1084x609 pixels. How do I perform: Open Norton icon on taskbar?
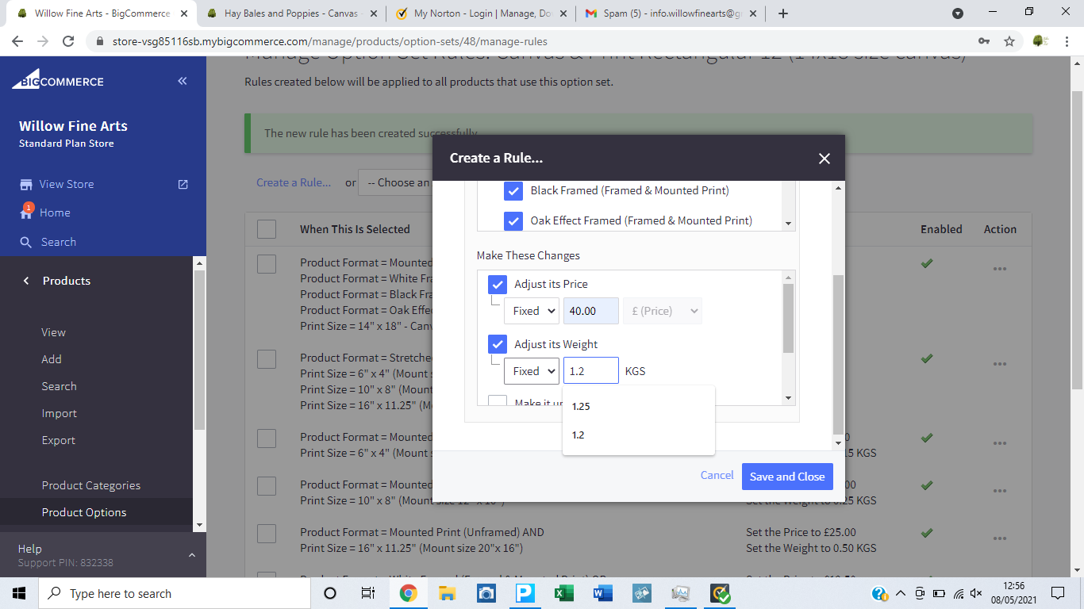[720, 593]
